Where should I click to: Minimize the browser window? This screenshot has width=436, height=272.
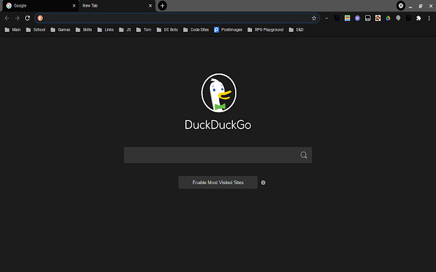pos(410,6)
